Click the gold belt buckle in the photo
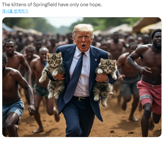The height and width of the screenshot is (141, 164). (80, 99)
